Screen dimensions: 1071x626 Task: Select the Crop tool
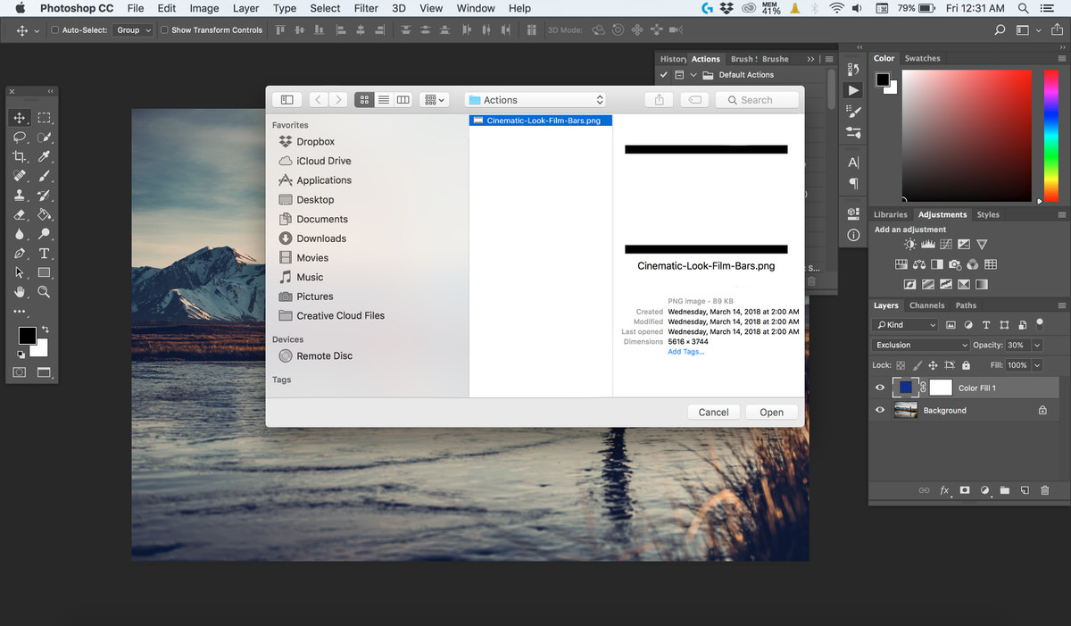pyautogui.click(x=21, y=156)
